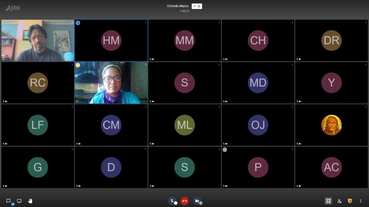Select the ML participant avatar
The width and height of the screenshot is (369, 207).
click(x=184, y=125)
